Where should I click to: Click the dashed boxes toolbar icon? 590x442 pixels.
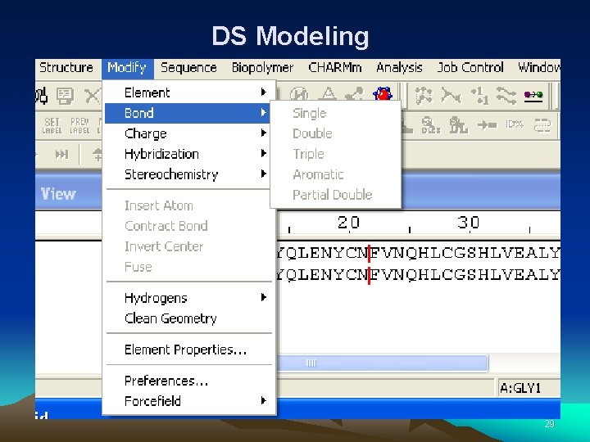pos(542,125)
